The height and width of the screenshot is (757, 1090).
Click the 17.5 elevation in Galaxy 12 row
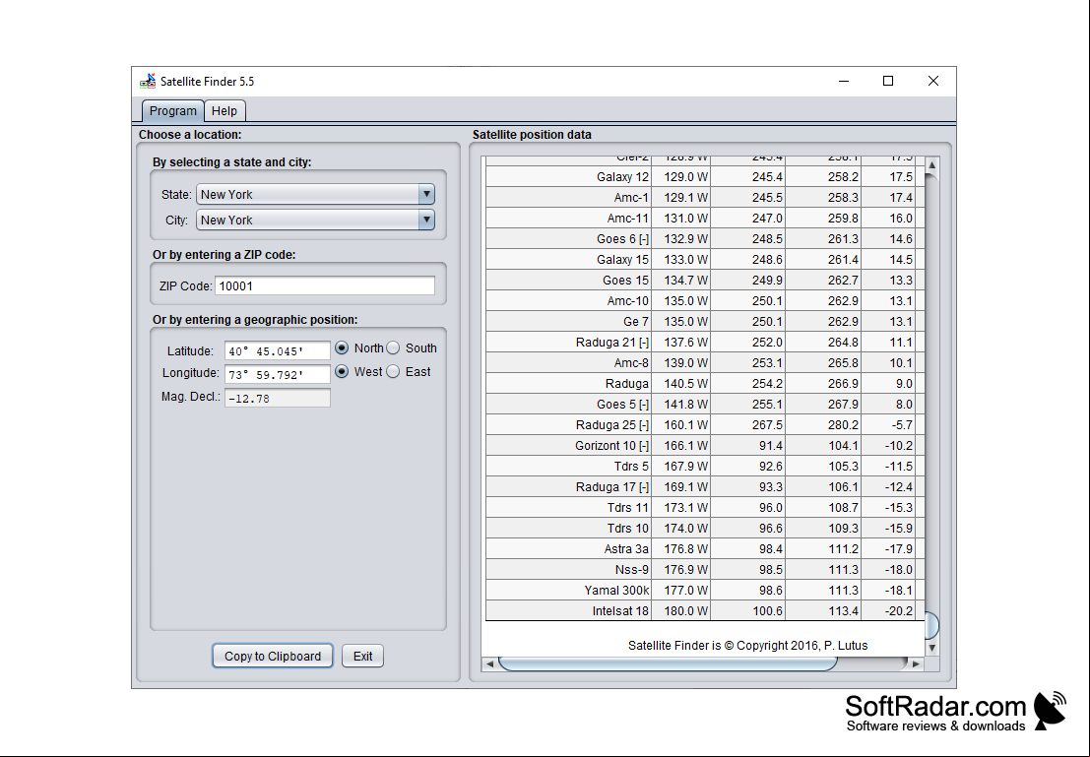pyautogui.click(x=888, y=177)
